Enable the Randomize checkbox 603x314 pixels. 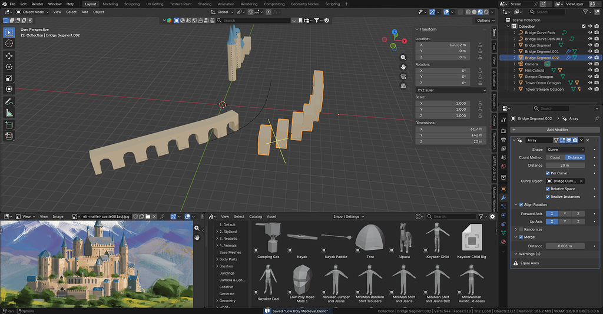click(x=521, y=229)
